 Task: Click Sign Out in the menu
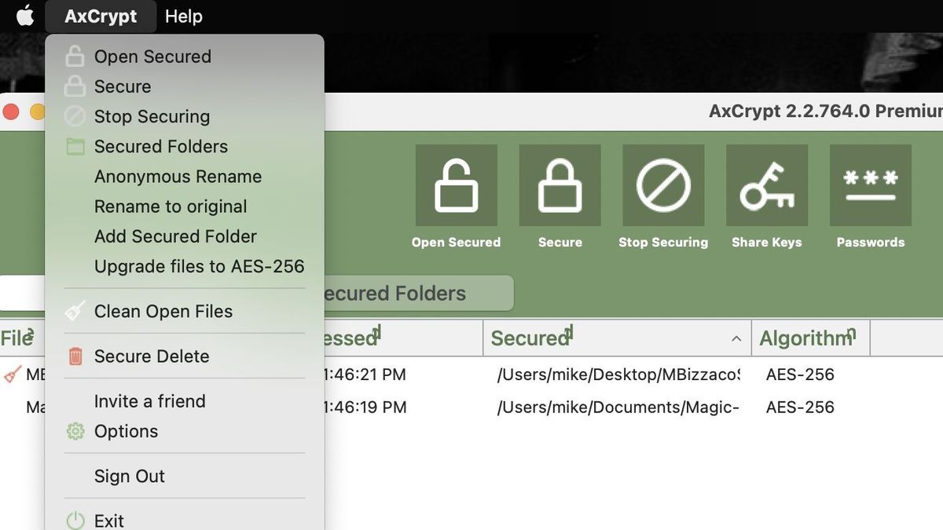pyautogui.click(x=129, y=476)
